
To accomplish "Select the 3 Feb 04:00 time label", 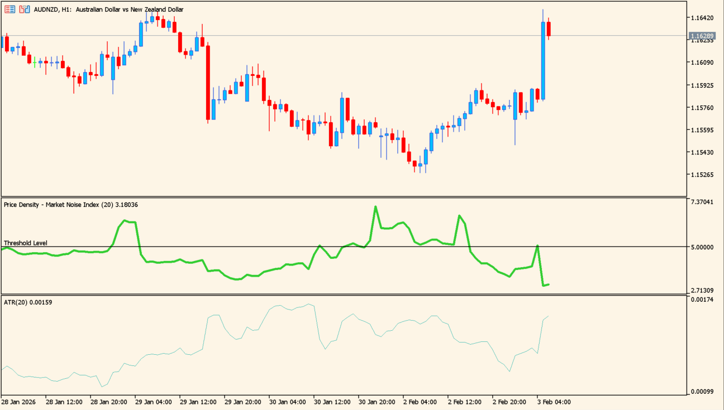I will point(554,402).
